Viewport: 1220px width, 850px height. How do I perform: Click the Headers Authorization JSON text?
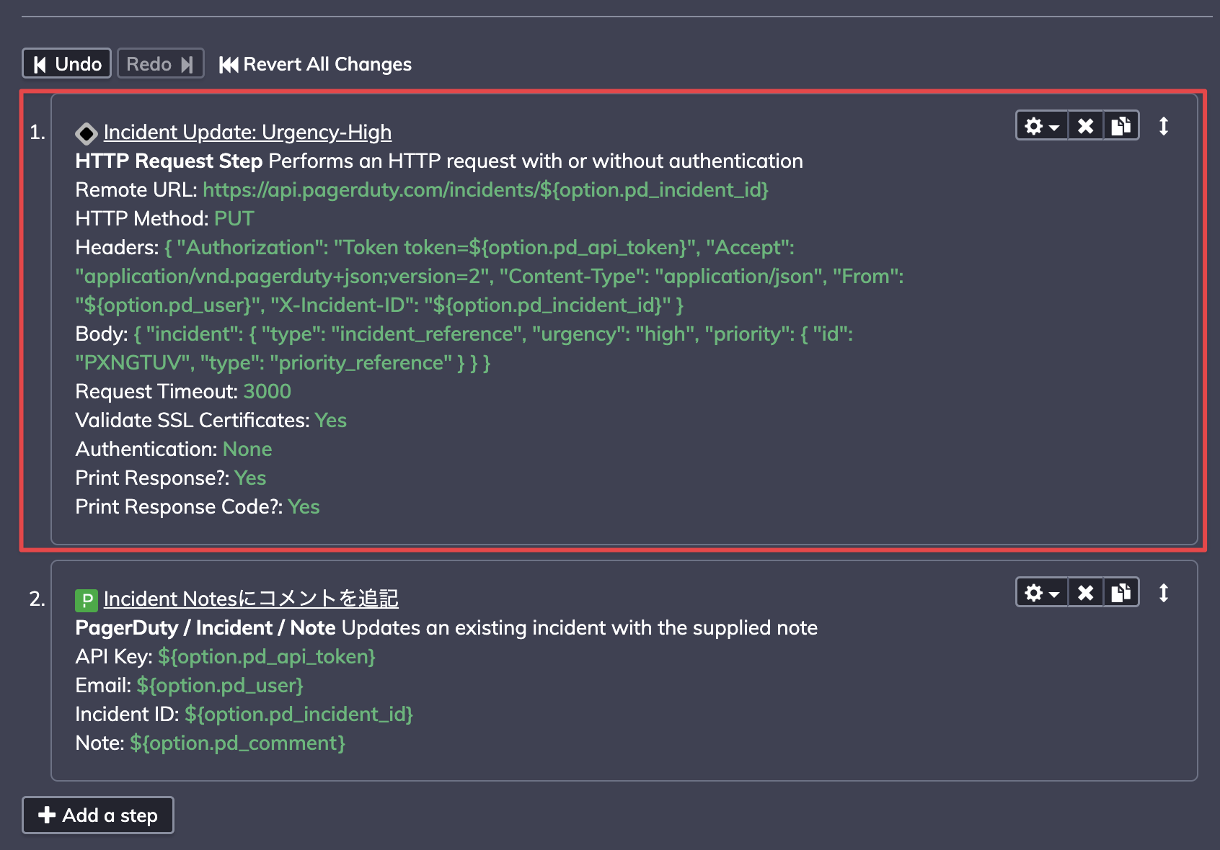tap(490, 276)
